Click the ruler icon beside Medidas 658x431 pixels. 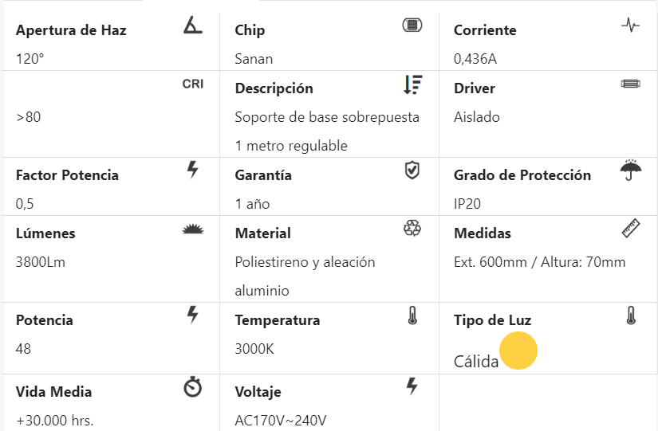(630, 228)
